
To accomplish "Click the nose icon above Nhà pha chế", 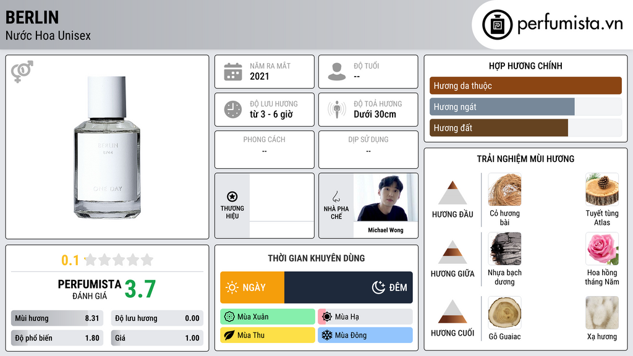I will pyautogui.click(x=336, y=197).
